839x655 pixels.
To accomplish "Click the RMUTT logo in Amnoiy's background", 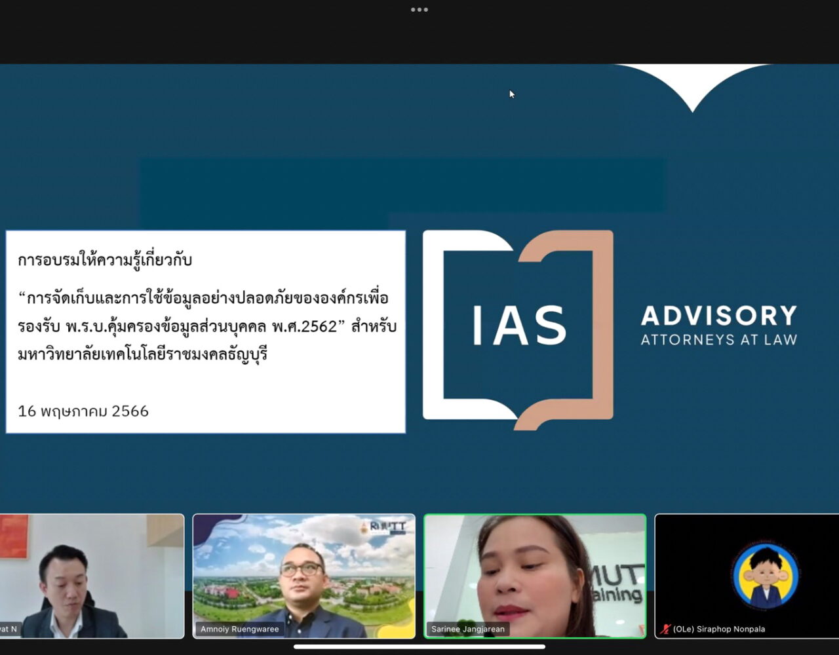I will (383, 528).
